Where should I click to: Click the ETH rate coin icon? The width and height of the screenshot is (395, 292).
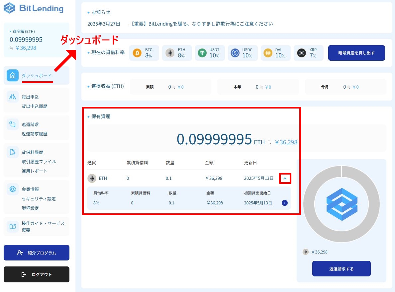(170, 53)
